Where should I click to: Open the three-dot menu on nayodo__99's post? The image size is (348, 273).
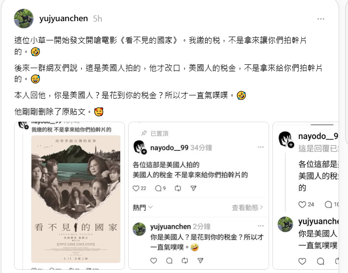pyautogui.click(x=261, y=147)
